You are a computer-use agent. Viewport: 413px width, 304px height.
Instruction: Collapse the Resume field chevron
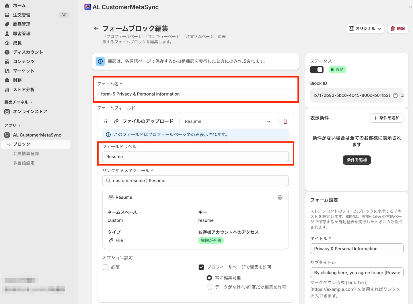tap(269, 121)
